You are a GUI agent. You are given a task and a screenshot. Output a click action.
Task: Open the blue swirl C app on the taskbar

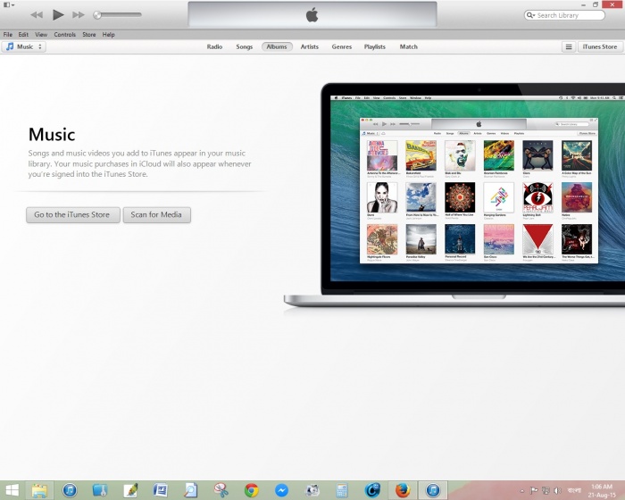click(372, 490)
